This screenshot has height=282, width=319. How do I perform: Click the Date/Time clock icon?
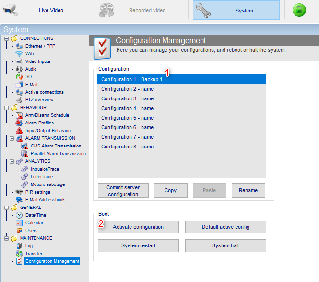tap(19, 215)
